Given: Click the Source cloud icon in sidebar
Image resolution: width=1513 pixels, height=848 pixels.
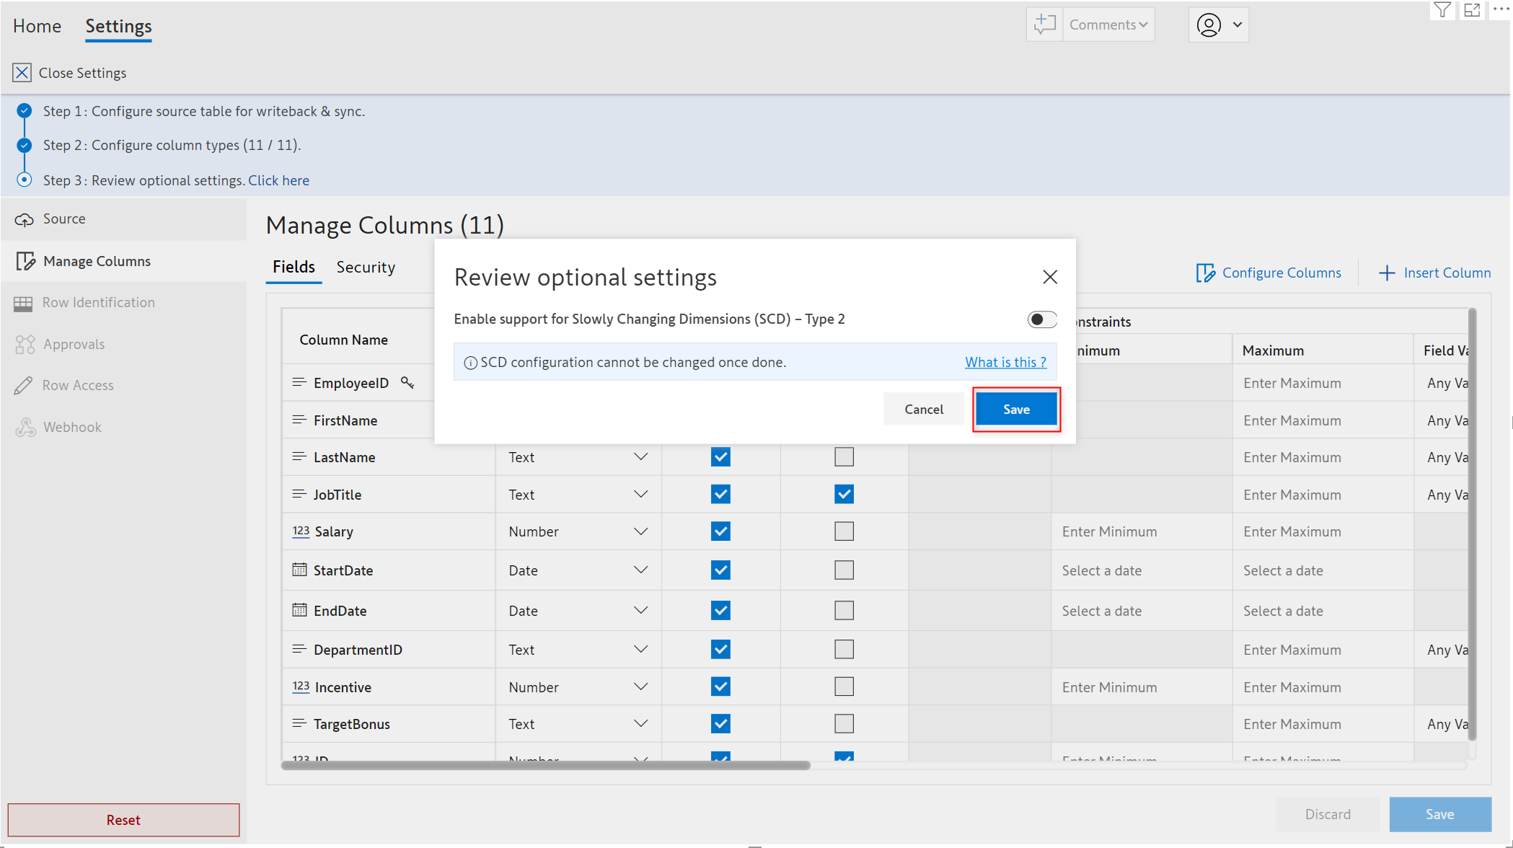Looking at the screenshot, I should (x=25, y=219).
